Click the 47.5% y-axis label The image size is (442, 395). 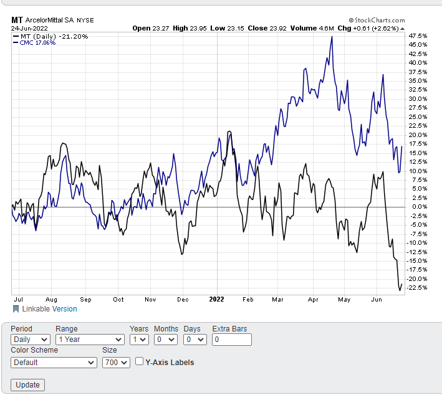418,36
